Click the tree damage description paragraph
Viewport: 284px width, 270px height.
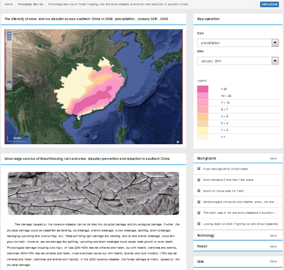(x=93, y=245)
